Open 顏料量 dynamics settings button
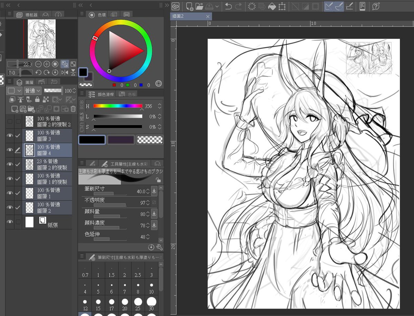The width and height of the screenshot is (414, 316). pos(154,214)
